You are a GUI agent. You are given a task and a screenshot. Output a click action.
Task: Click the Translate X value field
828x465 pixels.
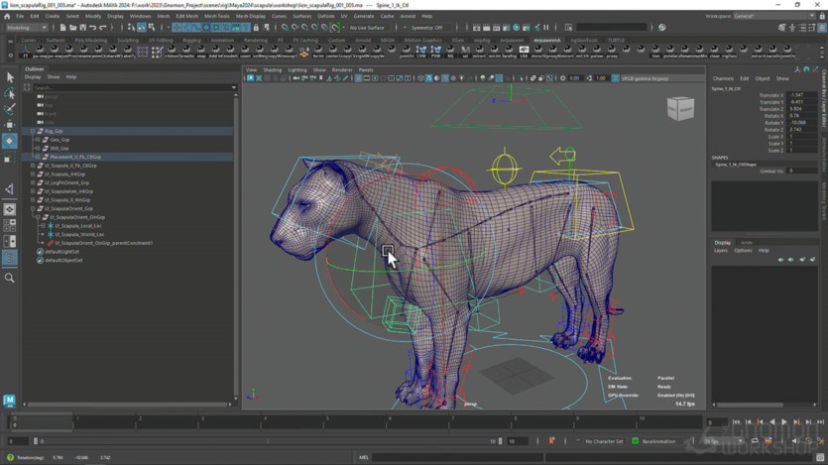click(x=801, y=95)
